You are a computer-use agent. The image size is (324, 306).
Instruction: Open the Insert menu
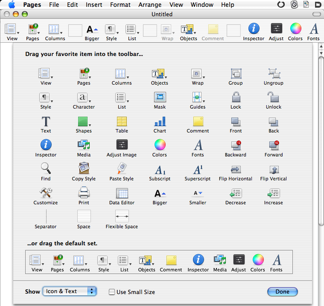click(x=94, y=5)
